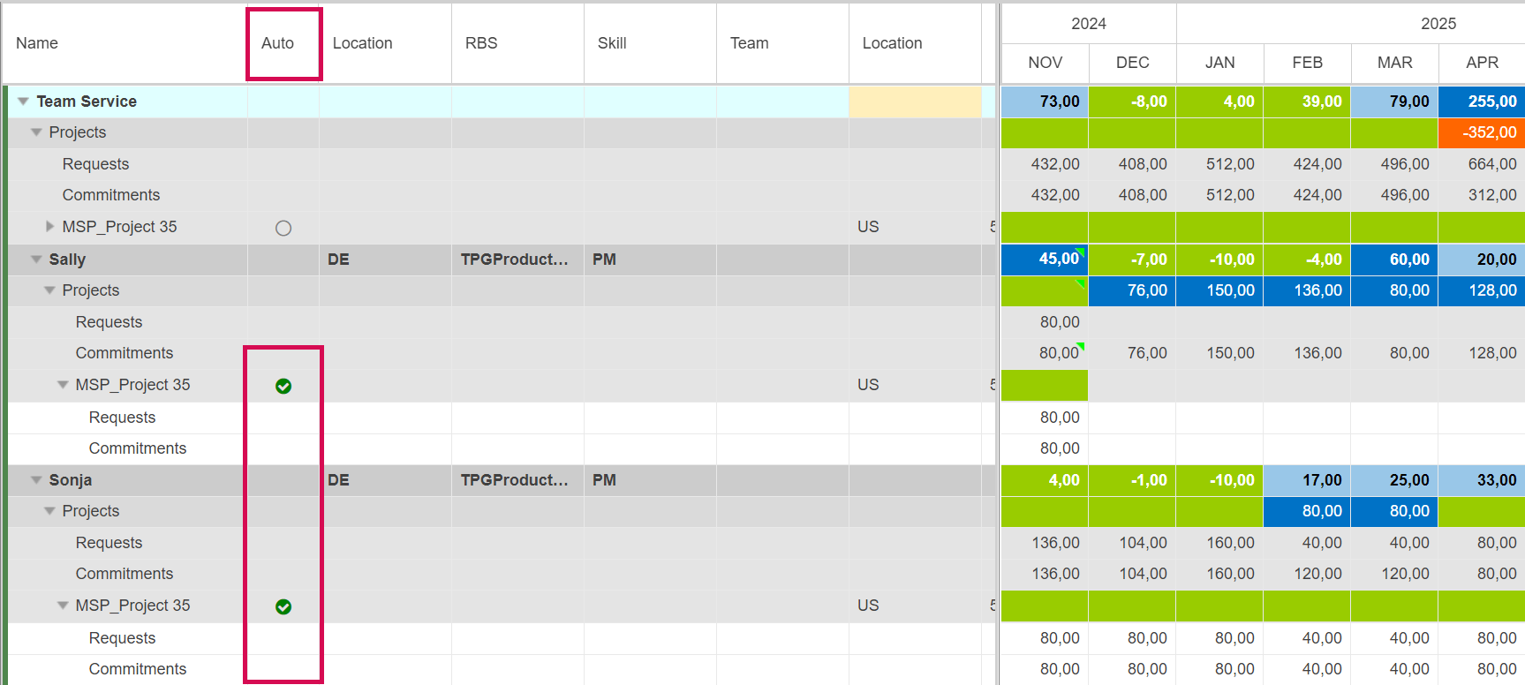Click the Team column header
This screenshot has height=685, width=1525.
pyautogui.click(x=749, y=43)
